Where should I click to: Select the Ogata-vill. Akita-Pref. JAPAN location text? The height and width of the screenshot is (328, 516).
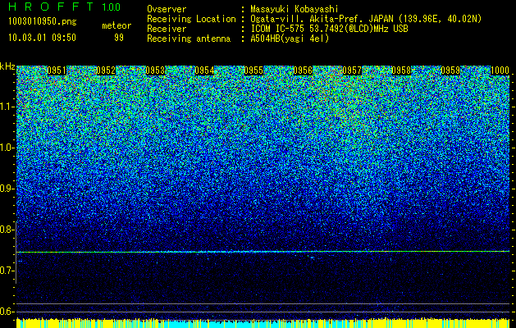tap(366, 19)
